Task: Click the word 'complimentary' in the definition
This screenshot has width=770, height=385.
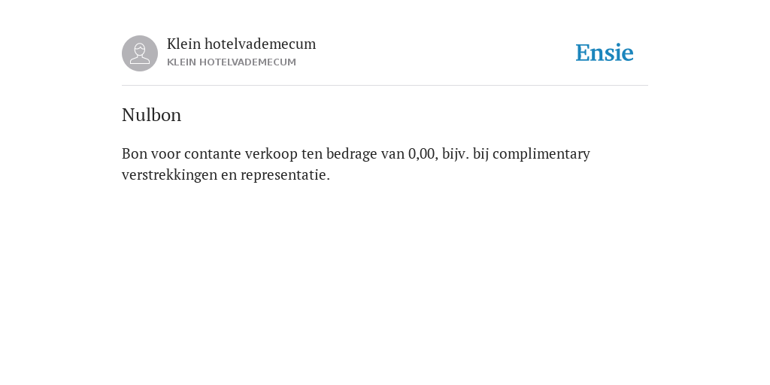Action: tap(541, 154)
